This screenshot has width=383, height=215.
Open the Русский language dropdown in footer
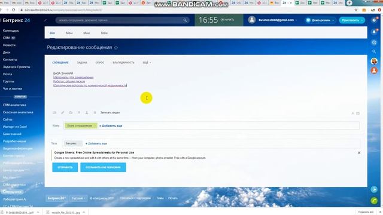[x=78, y=198]
